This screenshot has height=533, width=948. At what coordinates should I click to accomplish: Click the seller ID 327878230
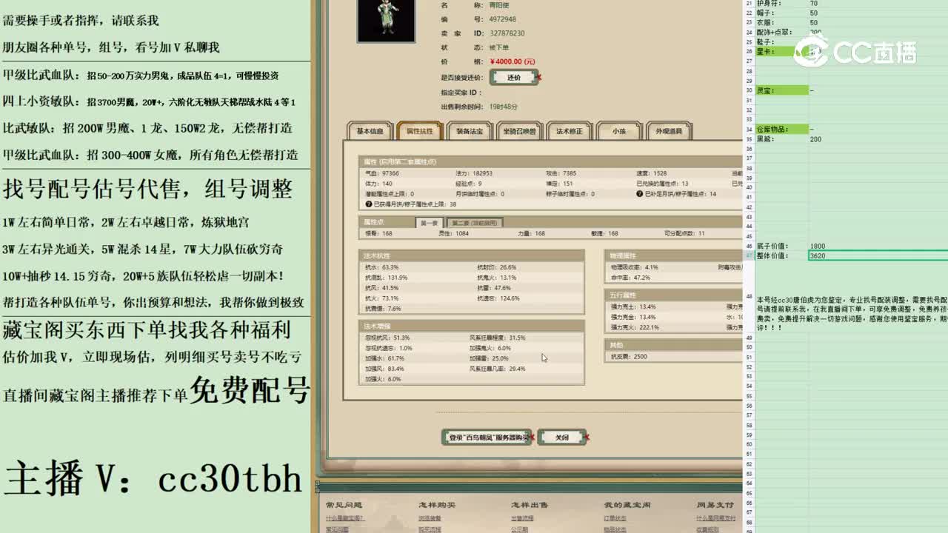tap(507, 33)
